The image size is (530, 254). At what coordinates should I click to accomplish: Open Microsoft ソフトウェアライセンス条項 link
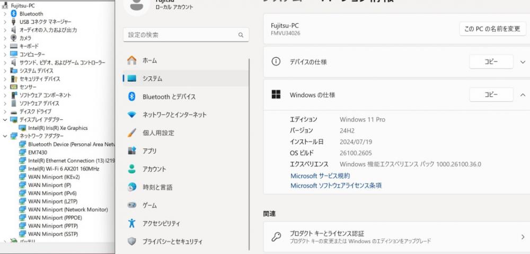click(x=336, y=186)
